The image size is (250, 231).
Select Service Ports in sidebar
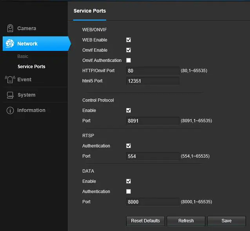(x=31, y=67)
